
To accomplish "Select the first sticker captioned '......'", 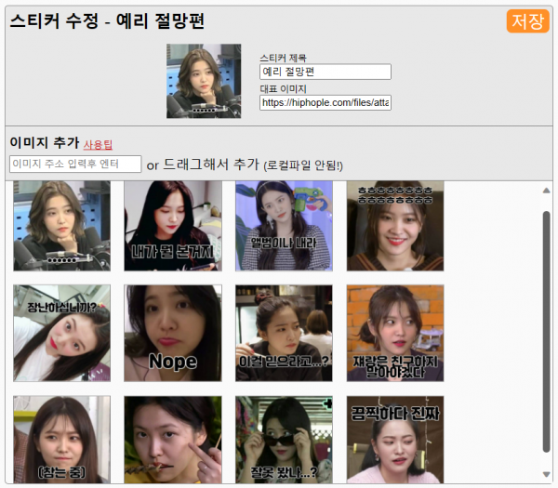I will tap(61, 226).
